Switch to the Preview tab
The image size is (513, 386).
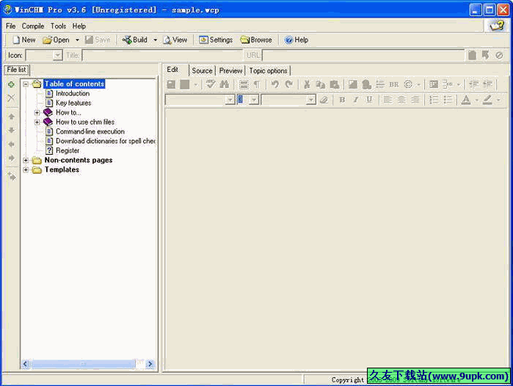point(230,70)
